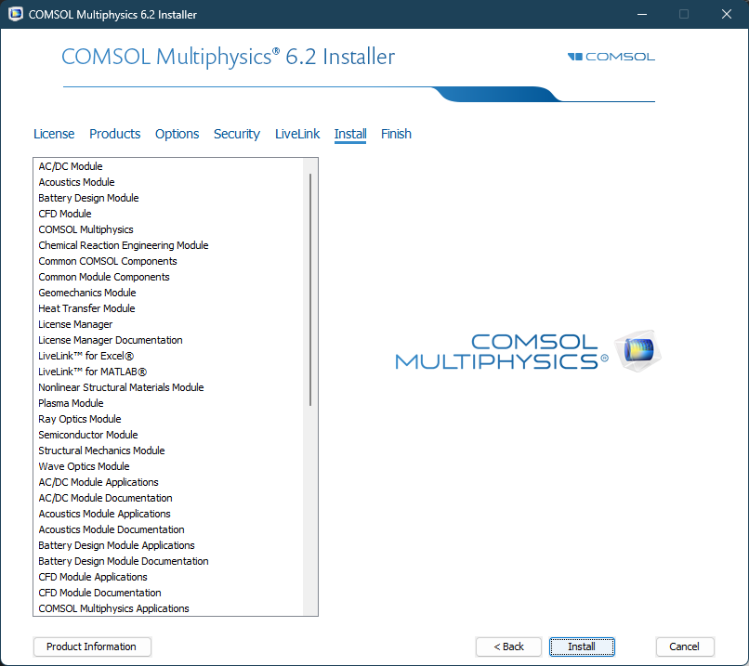The image size is (749, 666).
Task: Click the COMSOL Multiphysics cube logo
Action: [640, 350]
